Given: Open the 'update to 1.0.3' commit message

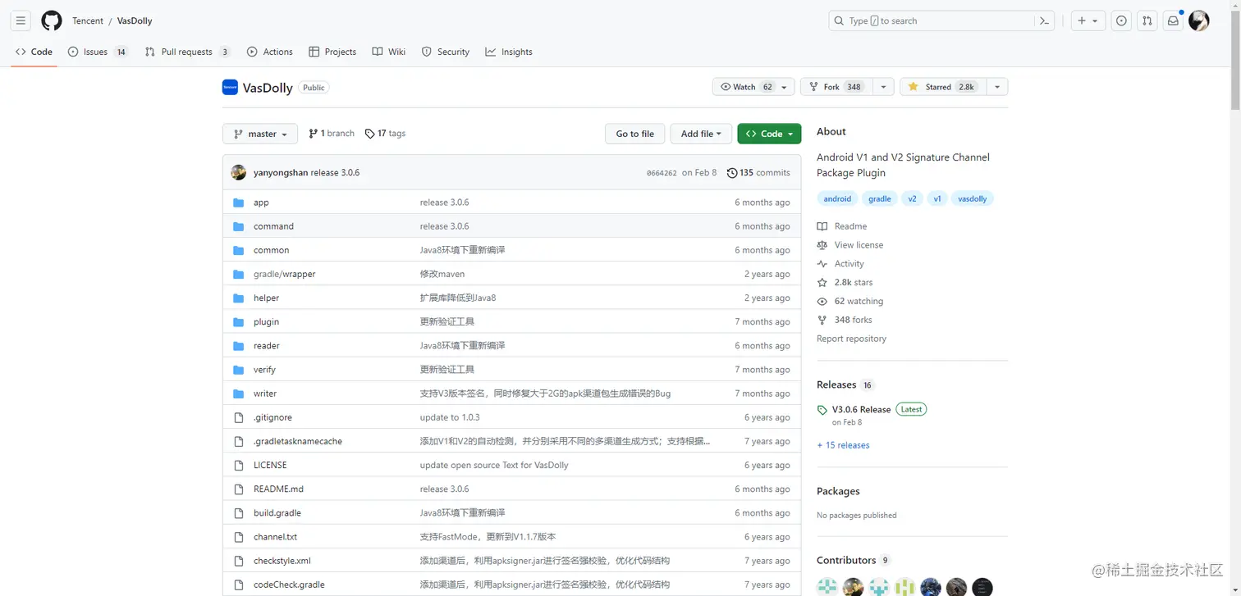Looking at the screenshot, I should (x=450, y=417).
